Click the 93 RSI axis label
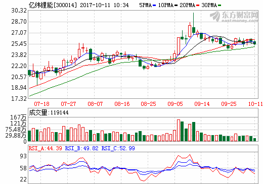Screen dimensions: 263x184 coord(23,156)
